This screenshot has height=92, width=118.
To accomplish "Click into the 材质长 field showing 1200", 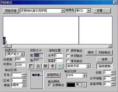I will [20, 65].
